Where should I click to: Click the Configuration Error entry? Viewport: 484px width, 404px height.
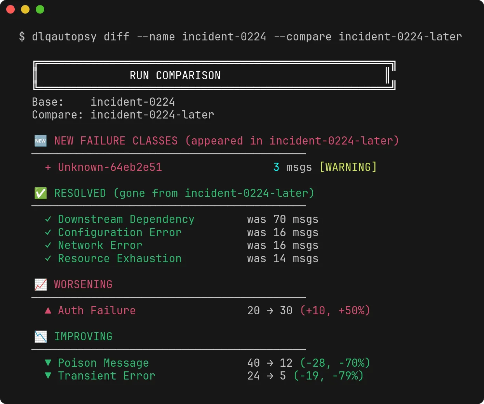coord(120,232)
